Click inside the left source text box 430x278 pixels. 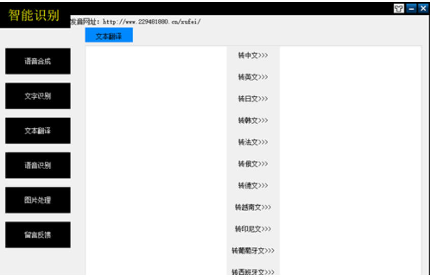point(156,153)
